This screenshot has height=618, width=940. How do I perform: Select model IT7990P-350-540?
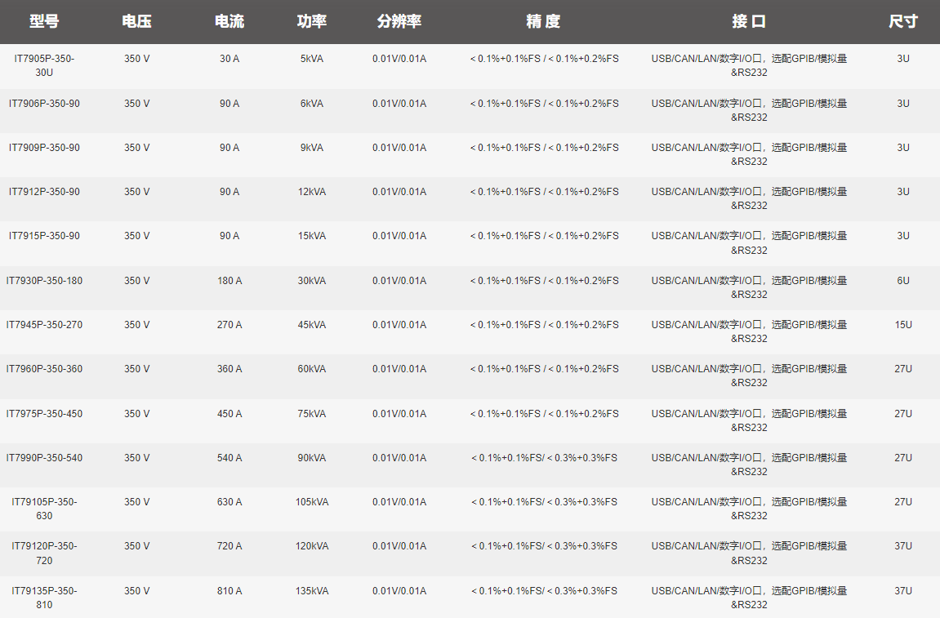click(44, 458)
